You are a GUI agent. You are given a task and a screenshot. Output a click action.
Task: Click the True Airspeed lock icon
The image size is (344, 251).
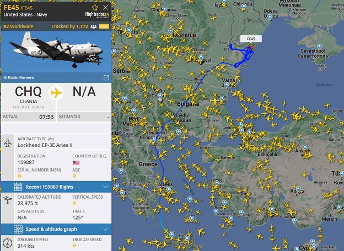[74, 245]
